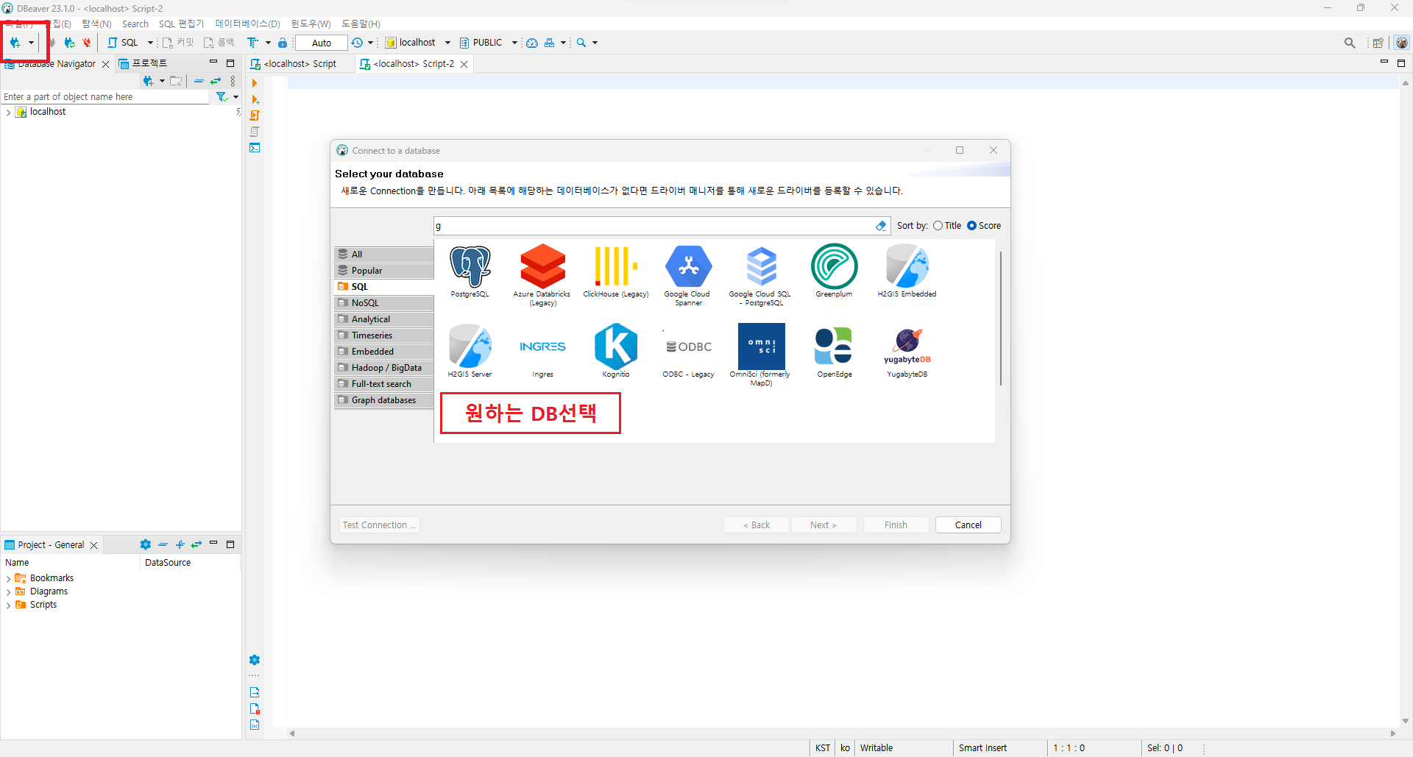Open the New Connection dropdown arrow in main toolbar
Screen dimensions: 1413x757
coord(31,43)
